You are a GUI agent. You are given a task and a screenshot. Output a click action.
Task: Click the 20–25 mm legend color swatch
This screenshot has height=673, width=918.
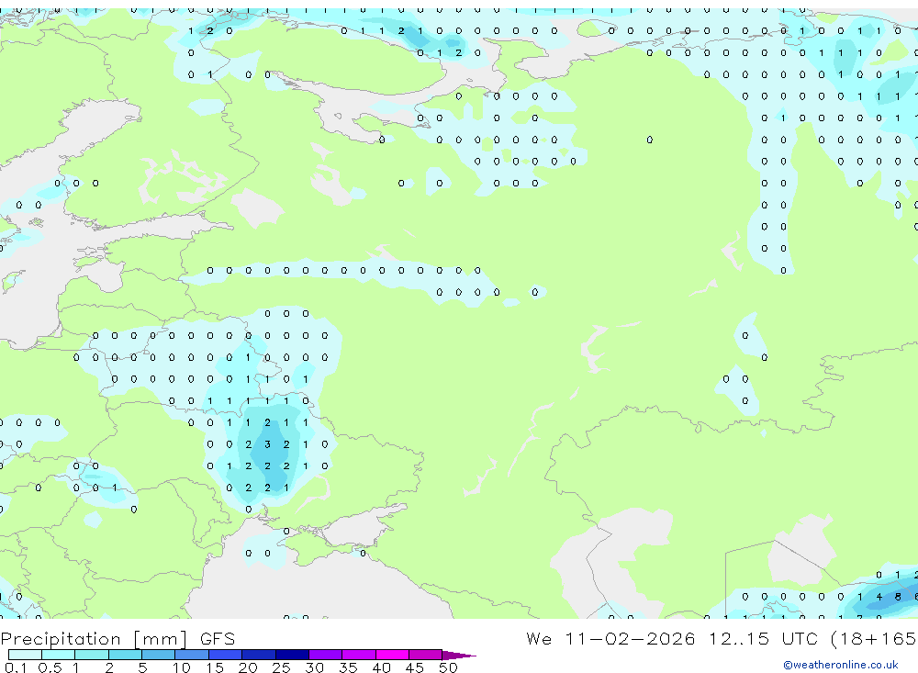point(259,655)
